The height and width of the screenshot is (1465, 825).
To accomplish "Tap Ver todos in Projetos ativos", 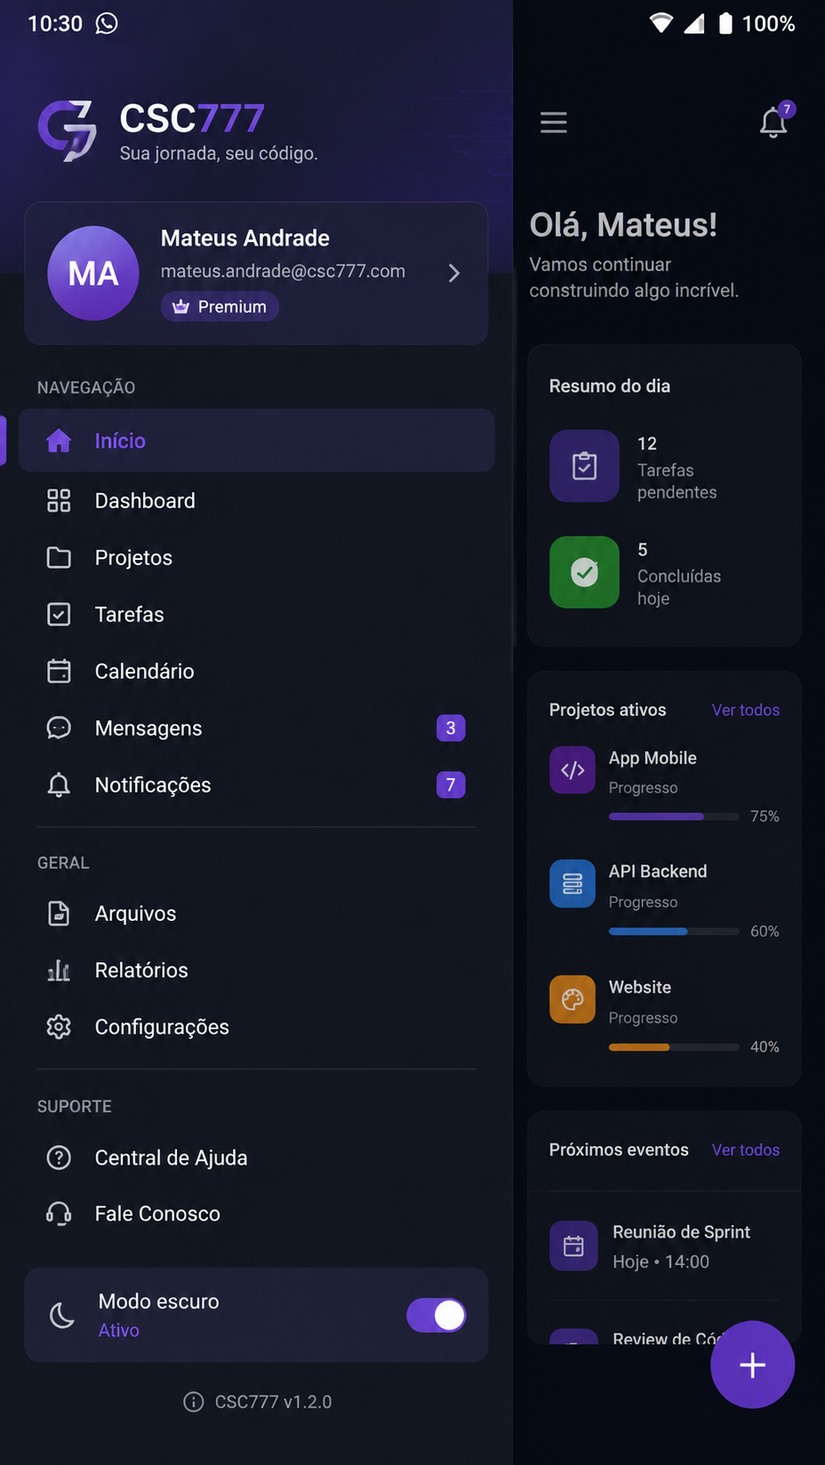I will pos(745,710).
